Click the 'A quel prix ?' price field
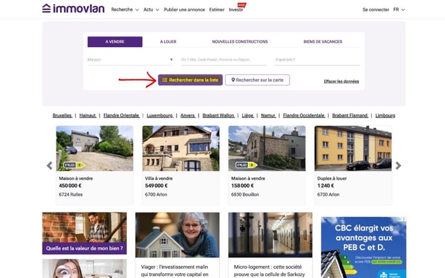The width and height of the screenshot is (445, 278). (317, 60)
